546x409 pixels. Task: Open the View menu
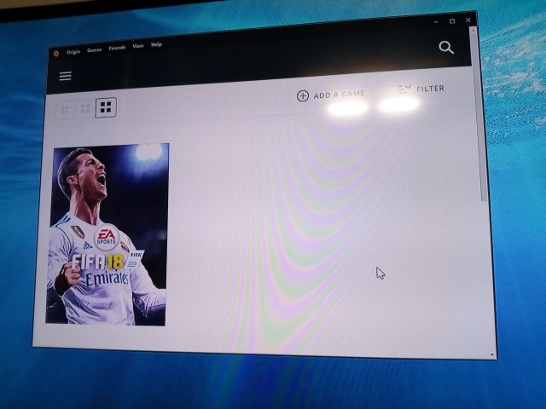tap(138, 46)
